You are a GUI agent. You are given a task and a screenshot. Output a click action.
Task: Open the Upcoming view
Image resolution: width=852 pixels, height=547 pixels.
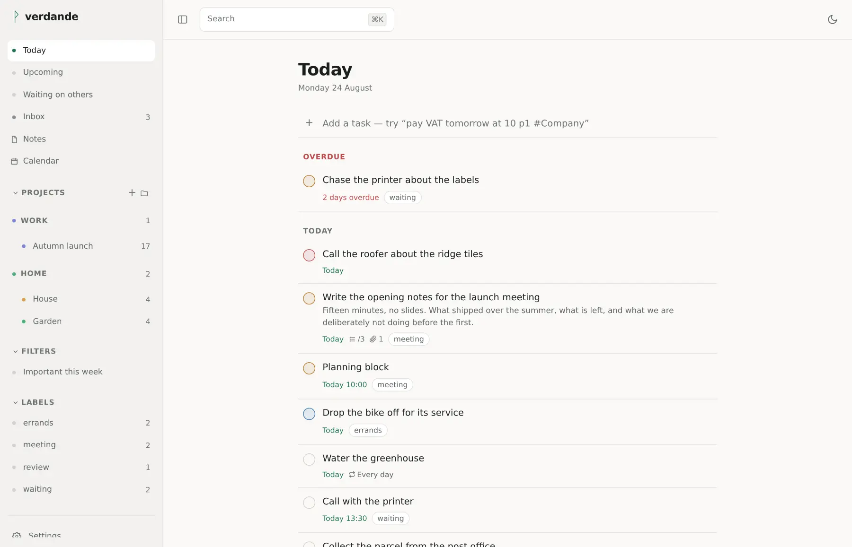81,72
